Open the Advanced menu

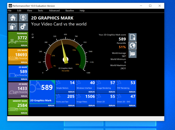(54, 11)
